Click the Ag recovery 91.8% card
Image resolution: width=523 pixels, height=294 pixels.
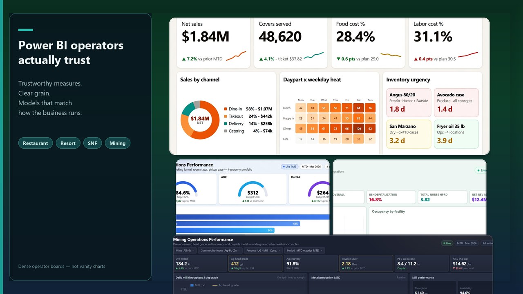click(311, 264)
